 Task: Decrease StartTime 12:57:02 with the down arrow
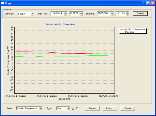pyautogui.click(x=81, y=15)
